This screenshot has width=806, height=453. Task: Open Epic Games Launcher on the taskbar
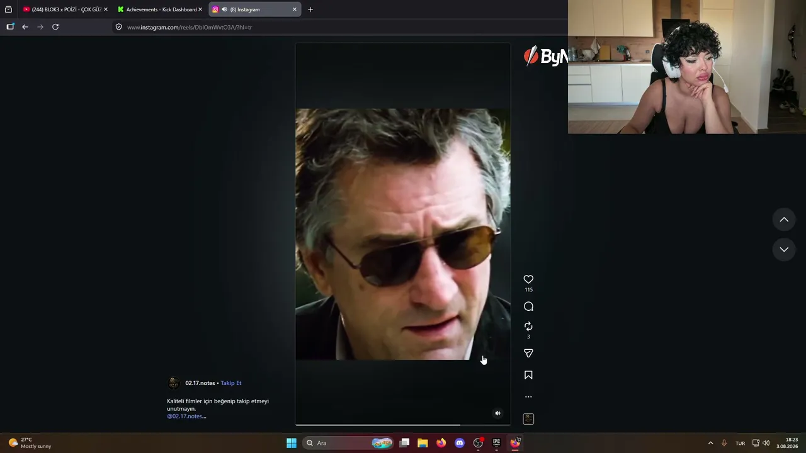(x=496, y=443)
